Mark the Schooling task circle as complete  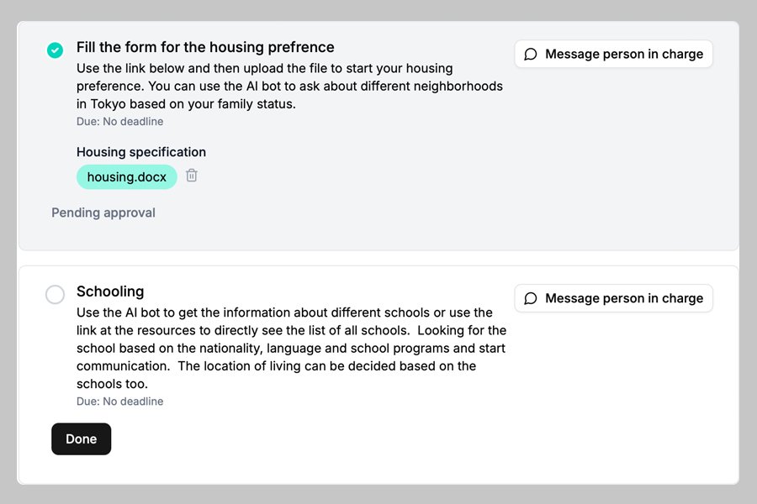pyautogui.click(x=55, y=295)
